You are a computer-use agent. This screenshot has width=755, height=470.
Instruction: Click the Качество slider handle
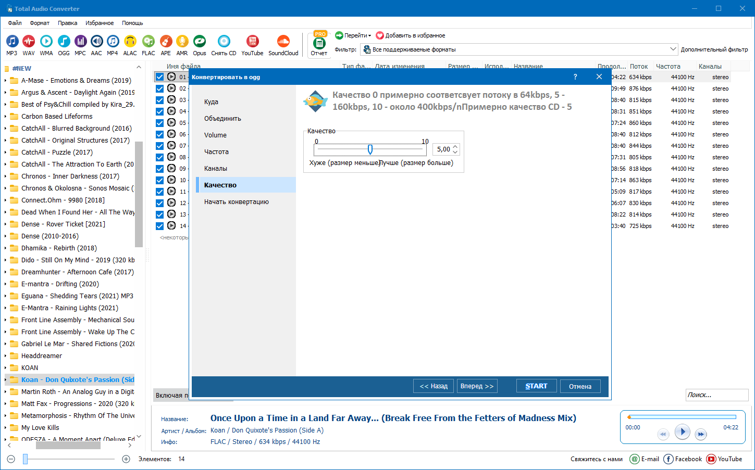(370, 149)
